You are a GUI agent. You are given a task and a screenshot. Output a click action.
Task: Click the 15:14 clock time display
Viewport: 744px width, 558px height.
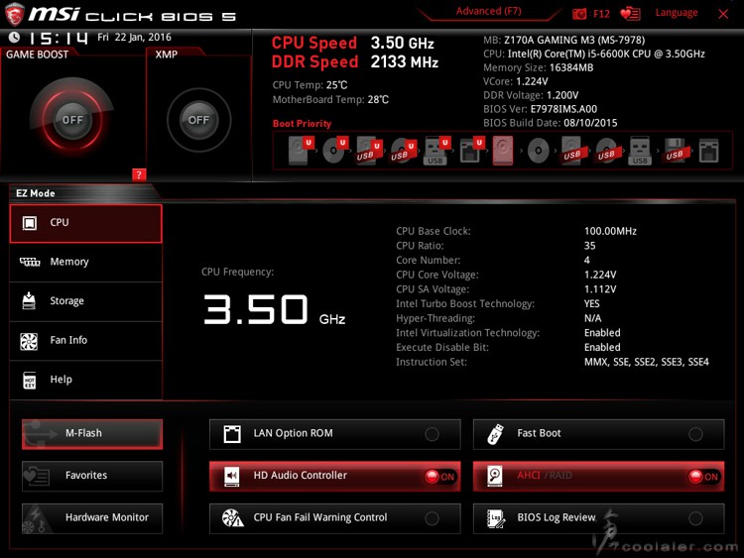coord(59,38)
